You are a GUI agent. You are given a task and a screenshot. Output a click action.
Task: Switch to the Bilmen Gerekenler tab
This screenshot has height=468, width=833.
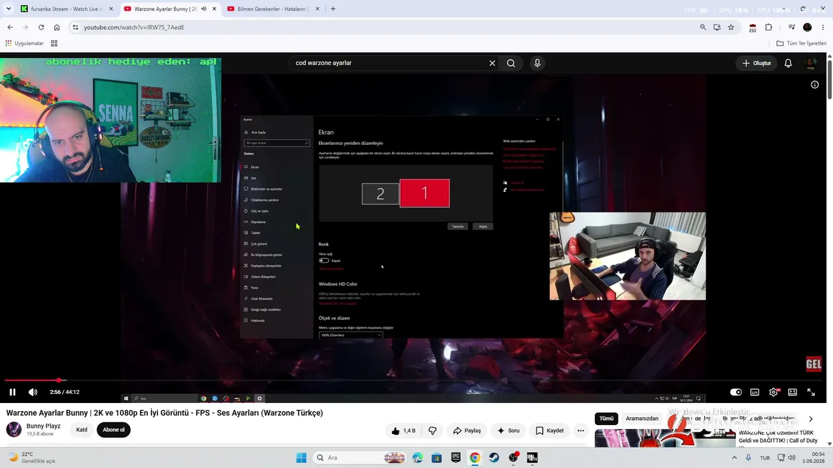coord(273,9)
